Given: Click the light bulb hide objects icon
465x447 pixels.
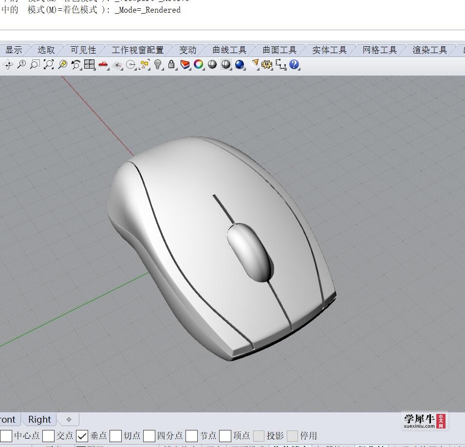Looking at the screenshot, I should (158, 64).
